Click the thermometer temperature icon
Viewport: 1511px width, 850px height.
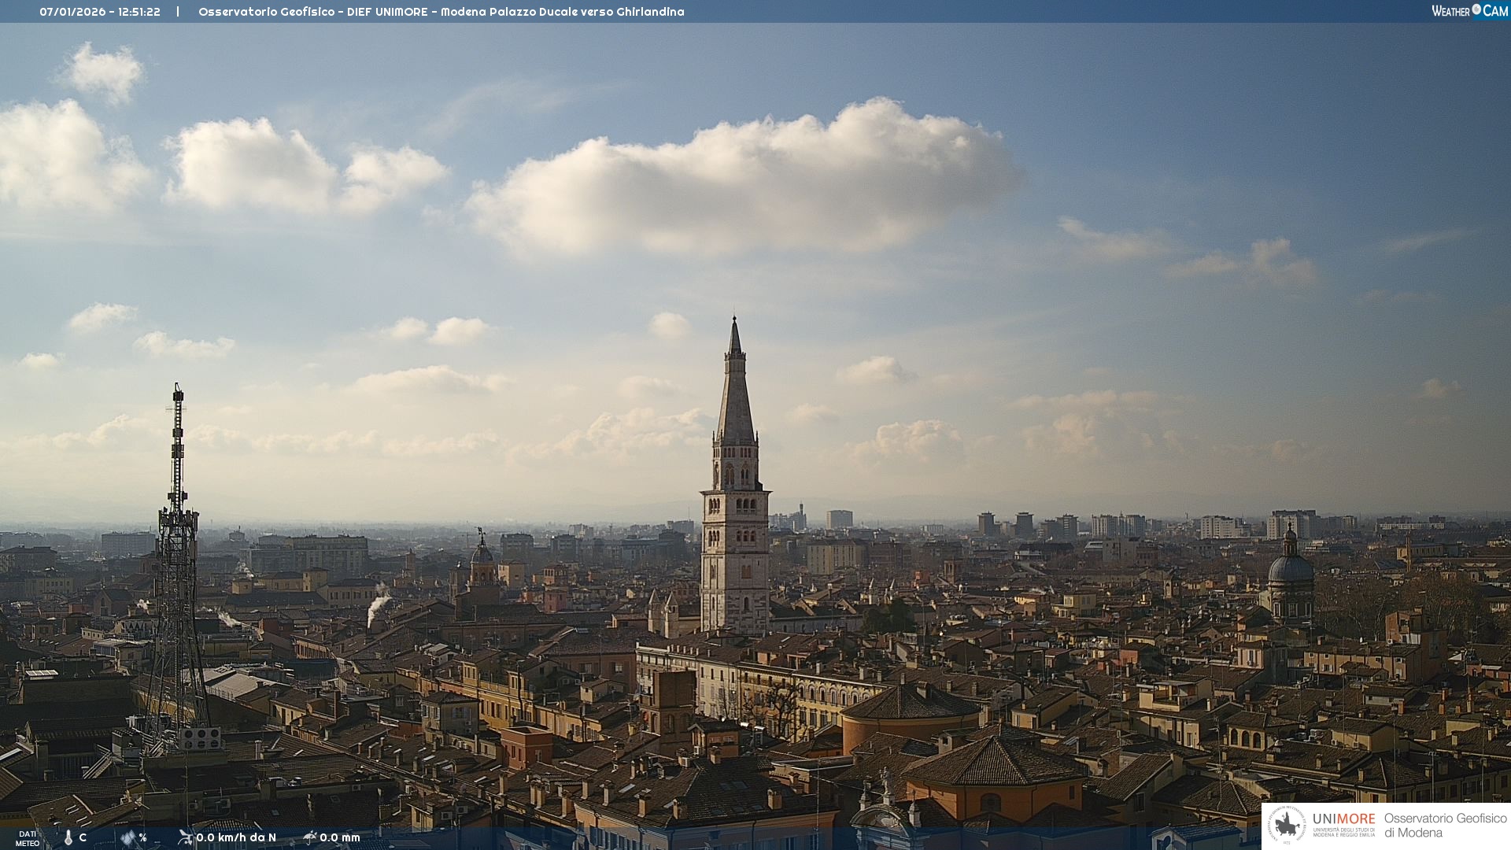68,838
